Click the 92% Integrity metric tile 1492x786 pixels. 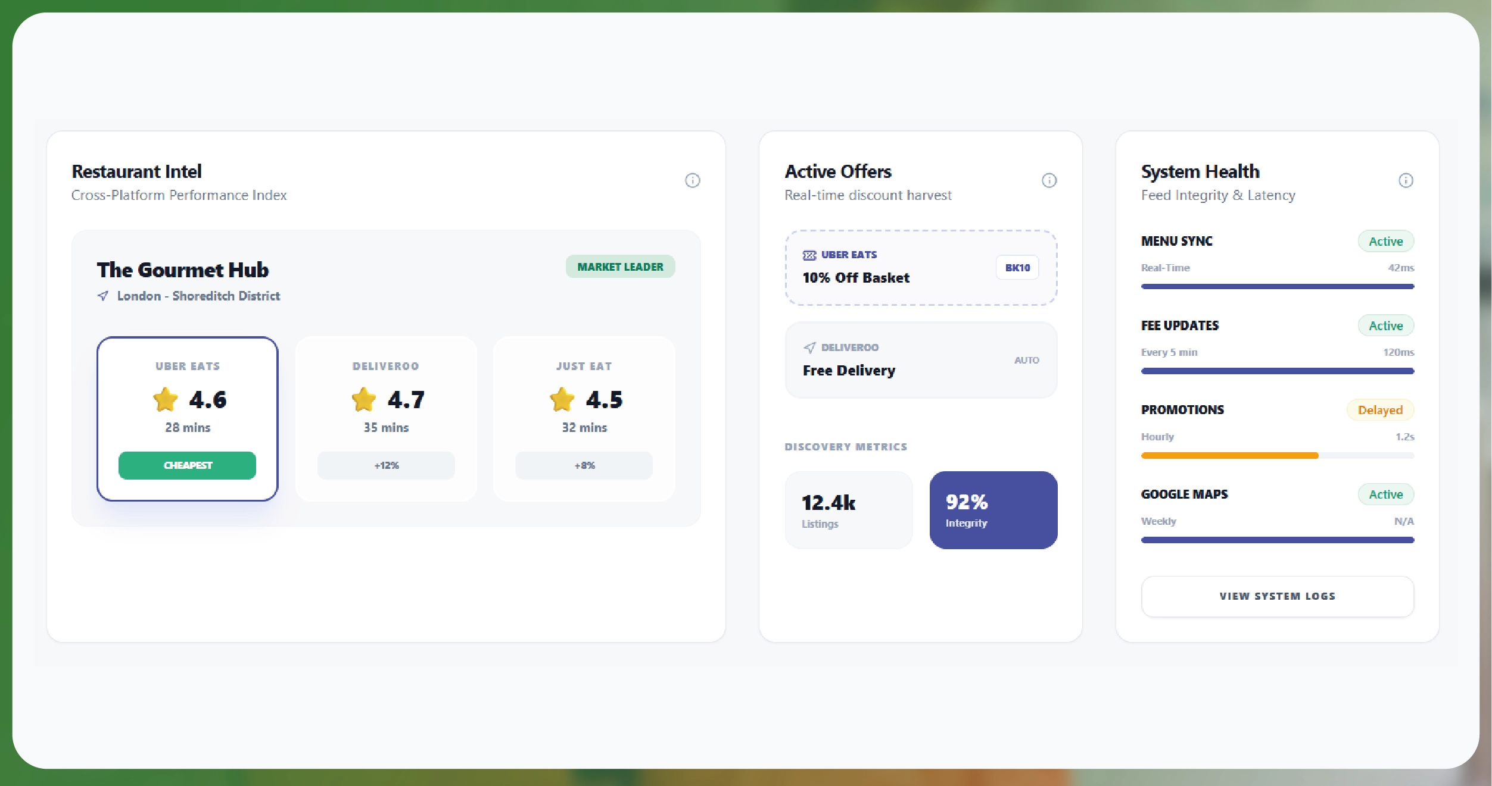click(993, 511)
